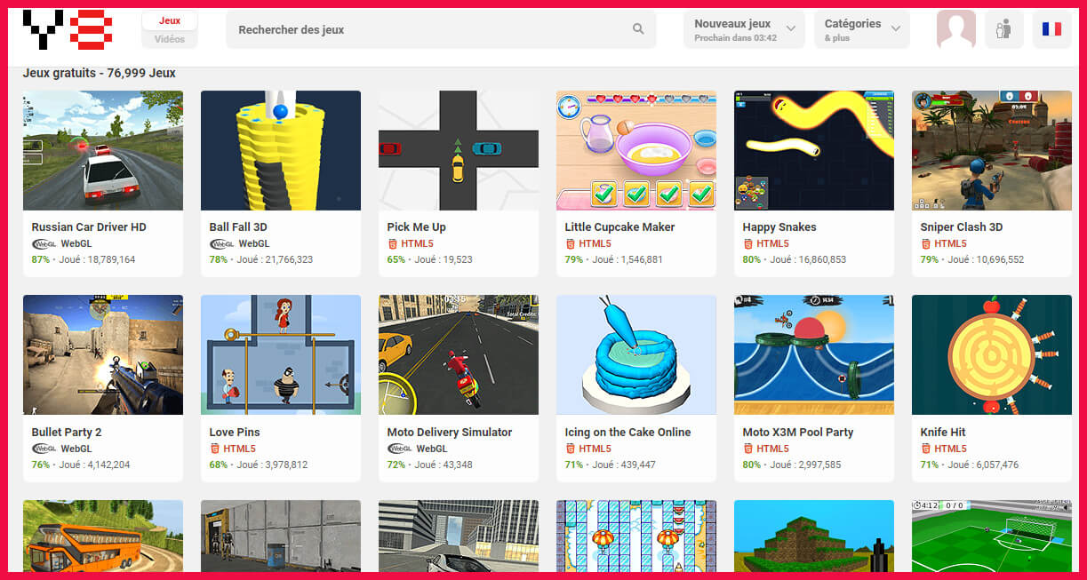
Task: Click the Moto Delivery Simulator title
Action: click(450, 433)
